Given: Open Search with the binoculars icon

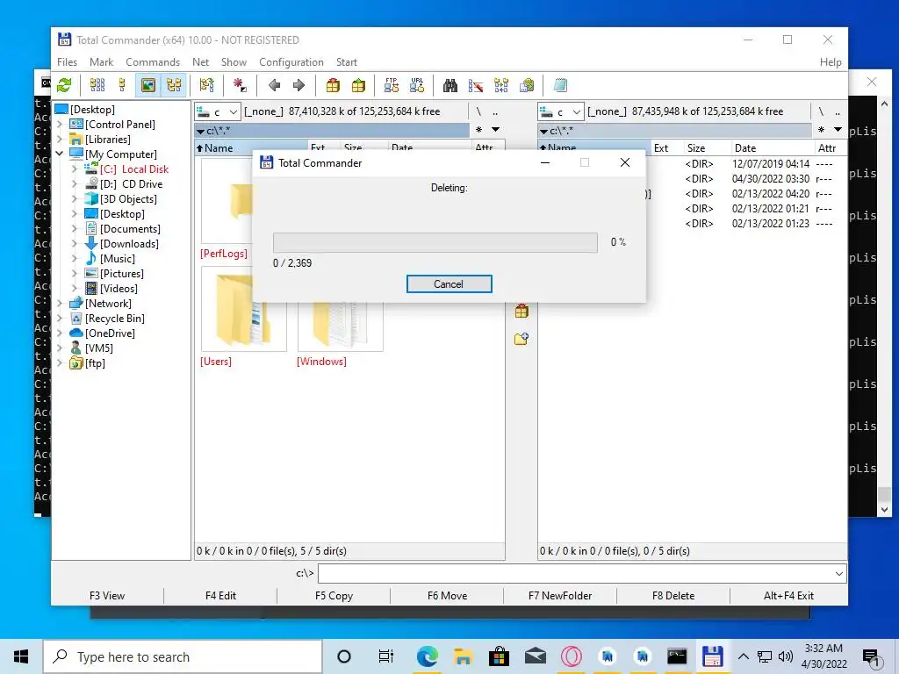Looking at the screenshot, I should (450, 85).
